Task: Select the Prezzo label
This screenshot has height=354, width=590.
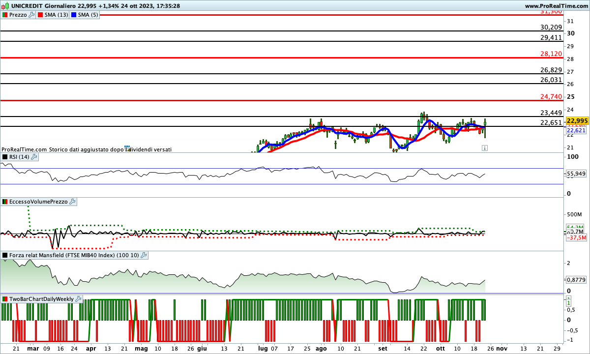Action: click(18, 15)
